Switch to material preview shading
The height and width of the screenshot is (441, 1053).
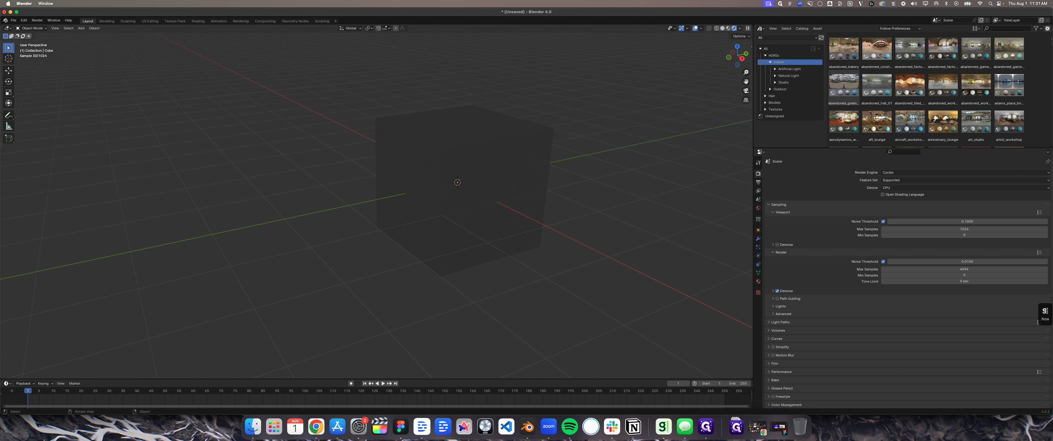(x=728, y=28)
